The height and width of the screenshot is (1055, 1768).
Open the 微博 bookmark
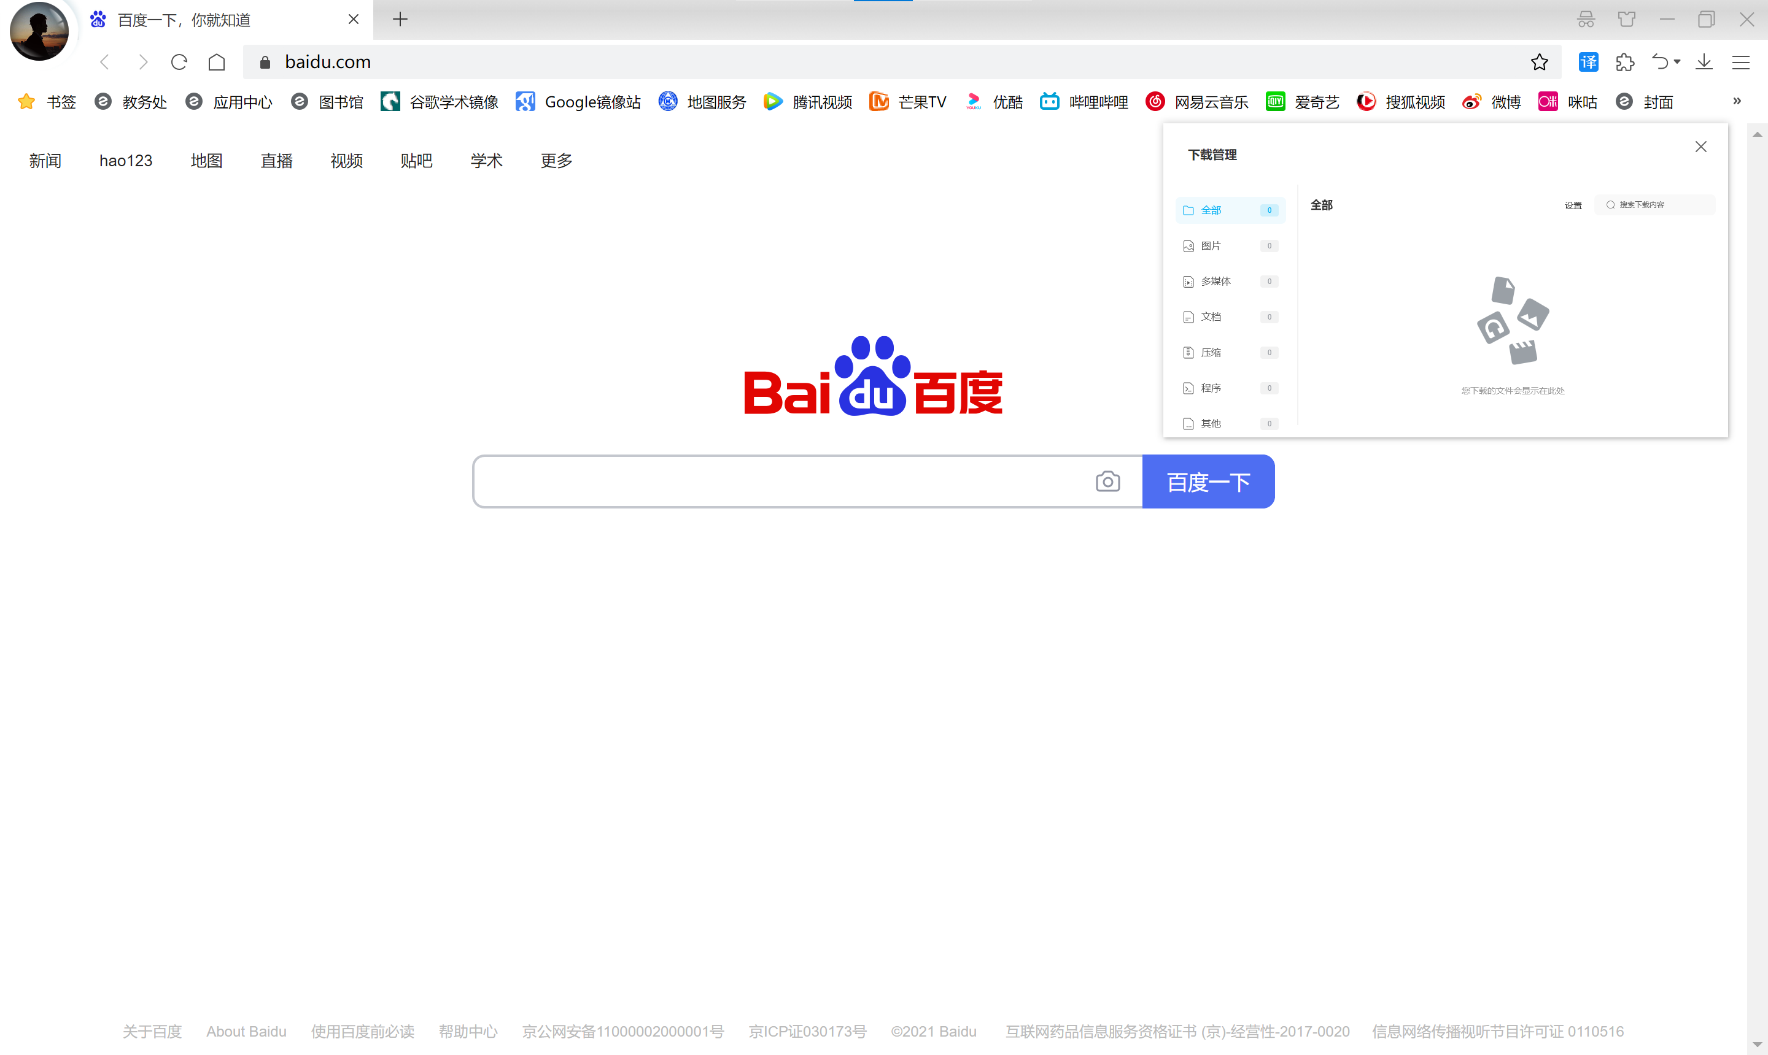(x=1491, y=102)
